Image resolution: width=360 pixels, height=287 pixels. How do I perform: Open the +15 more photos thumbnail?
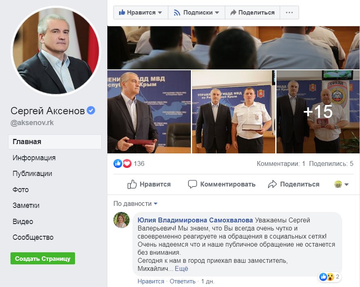318,112
